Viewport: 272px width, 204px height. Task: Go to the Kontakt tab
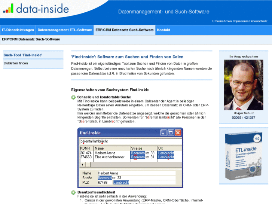(163, 30)
